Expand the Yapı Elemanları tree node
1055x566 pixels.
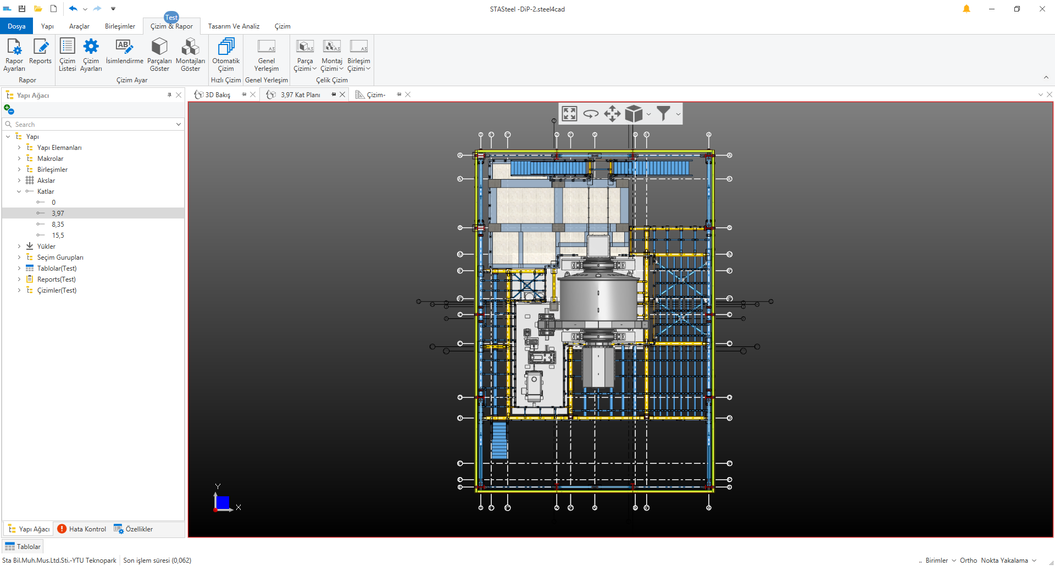pos(19,148)
